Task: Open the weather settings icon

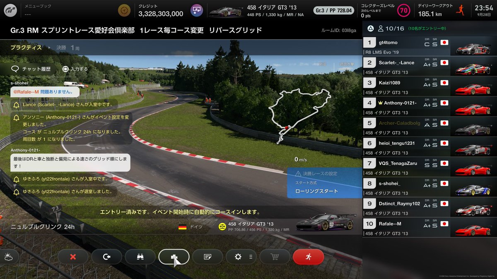Action: click(8, 257)
